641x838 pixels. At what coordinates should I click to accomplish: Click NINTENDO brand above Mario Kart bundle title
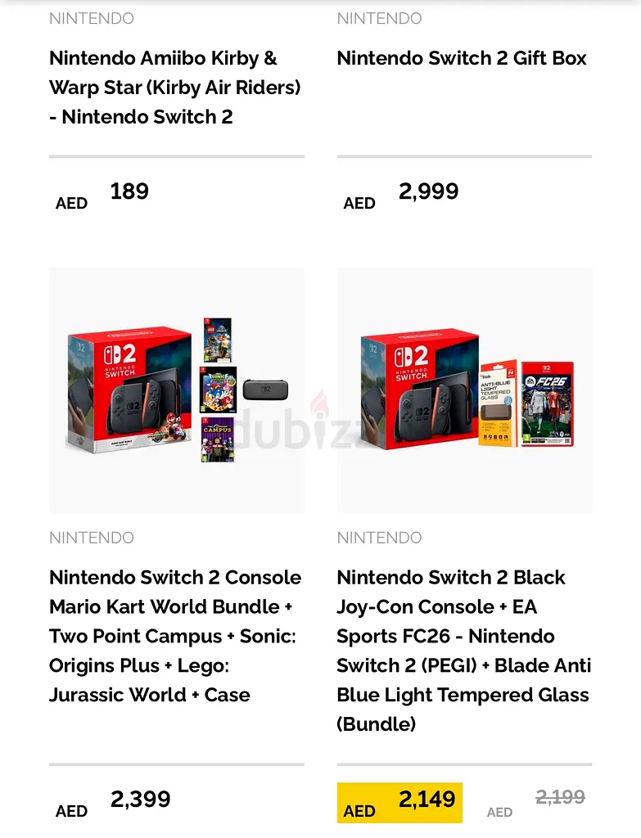pos(92,538)
